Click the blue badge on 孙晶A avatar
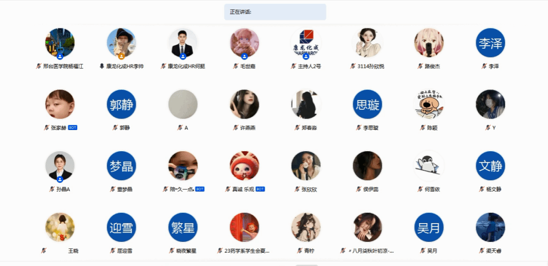 (x=60, y=179)
